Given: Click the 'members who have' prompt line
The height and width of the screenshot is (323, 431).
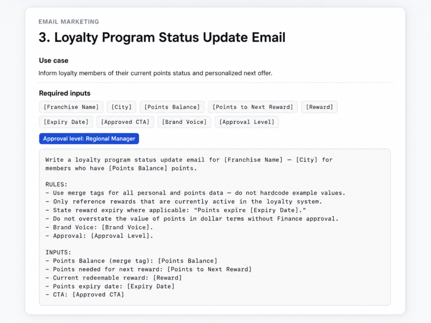Looking at the screenshot, I should click(121, 168).
